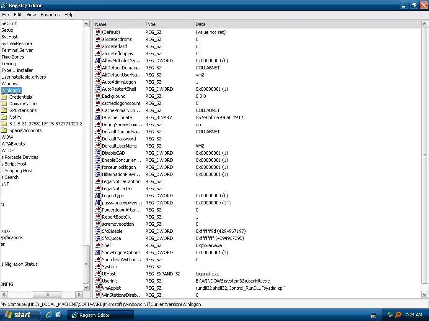The width and height of the screenshot is (429, 321).
Task: Click the registry path in status bar
Action: click(x=101, y=304)
